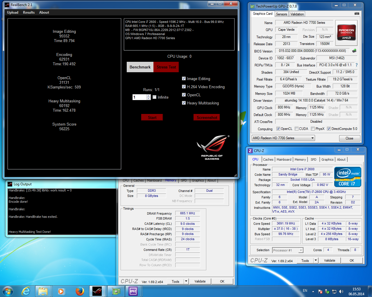Click the Close button in GPU-Z
The height and width of the screenshot is (297, 372).
click(x=349, y=138)
